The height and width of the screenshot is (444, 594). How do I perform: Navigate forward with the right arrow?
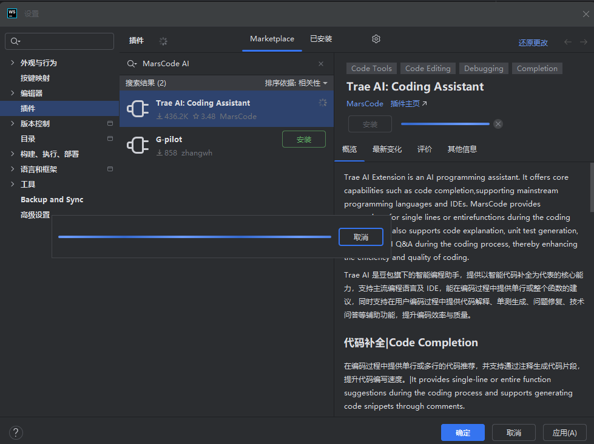584,42
